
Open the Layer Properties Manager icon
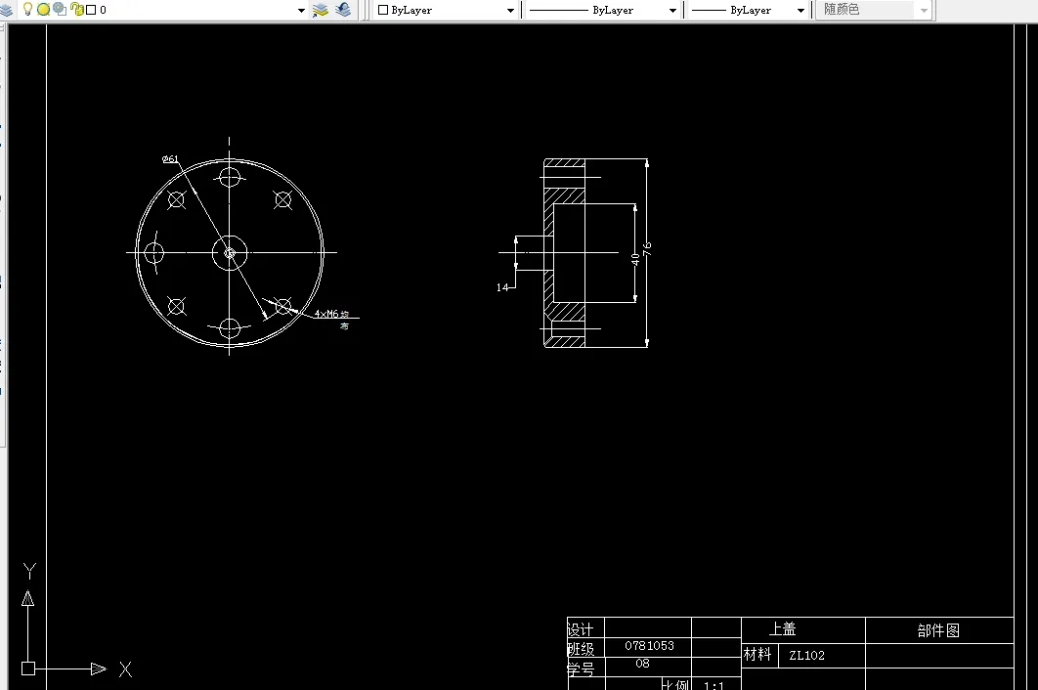6,10
